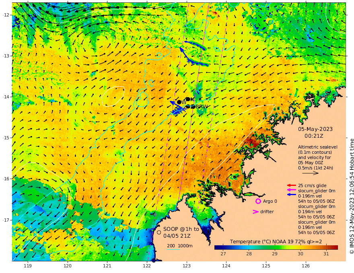Select the magenta Argo circle marker in the legend
The width and height of the screenshot is (354, 273).
point(258,201)
